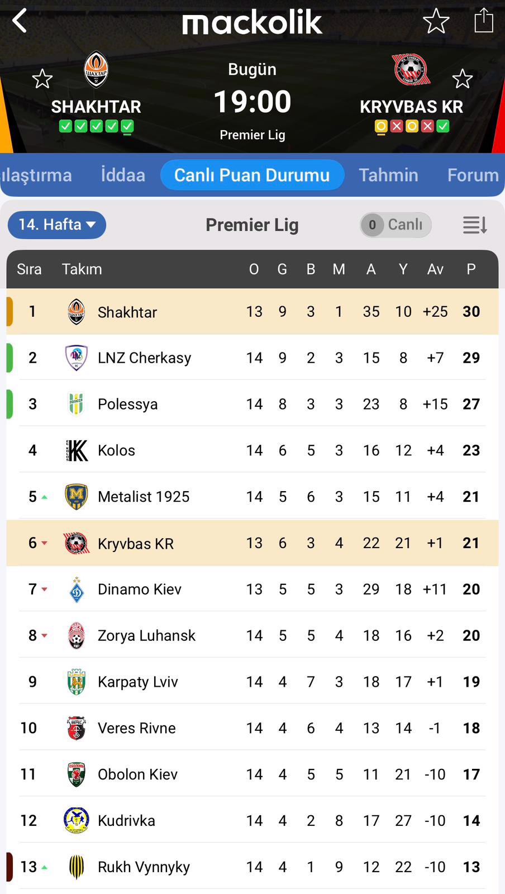Favorite this match with the top star

(x=436, y=21)
